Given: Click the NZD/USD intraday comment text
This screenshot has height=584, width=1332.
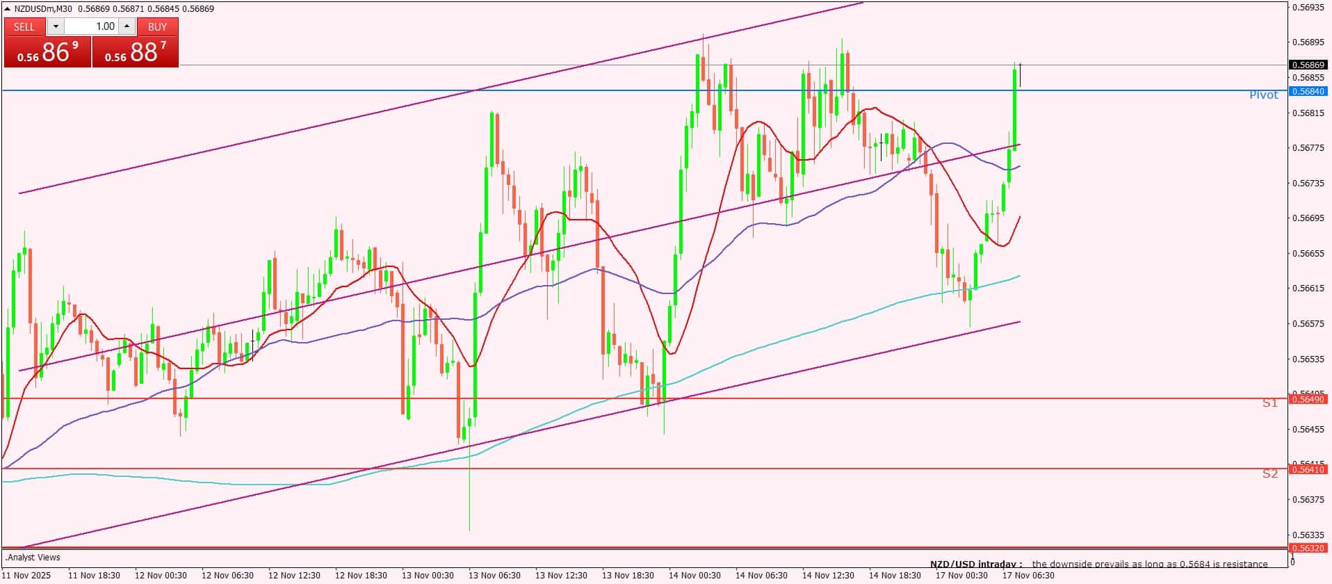Looking at the screenshot, I should 1098,564.
